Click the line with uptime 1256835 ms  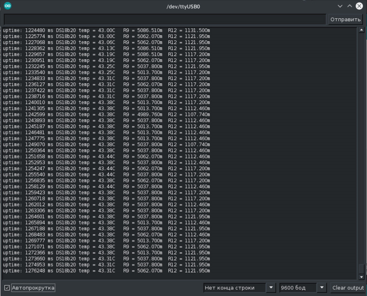pyautogui.click(x=106, y=181)
